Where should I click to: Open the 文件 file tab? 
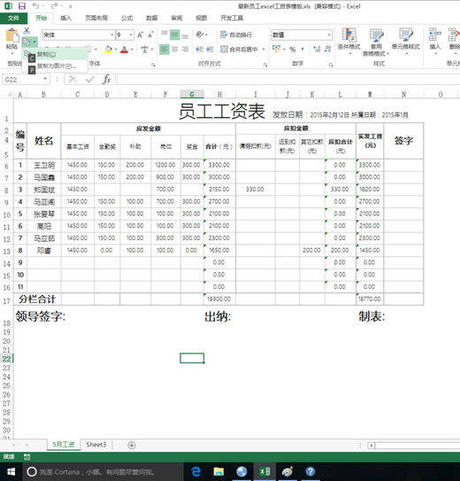[13, 18]
